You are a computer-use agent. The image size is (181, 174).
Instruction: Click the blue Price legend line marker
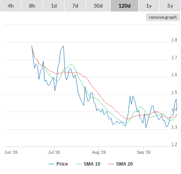pyautogui.click(x=52, y=164)
